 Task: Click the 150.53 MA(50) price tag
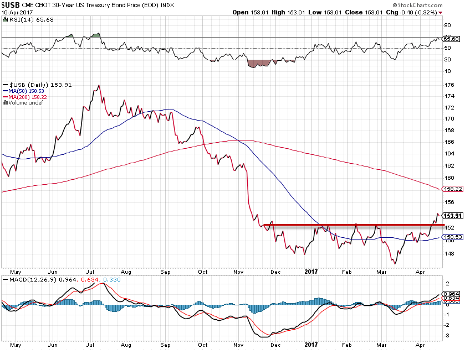click(x=453, y=237)
